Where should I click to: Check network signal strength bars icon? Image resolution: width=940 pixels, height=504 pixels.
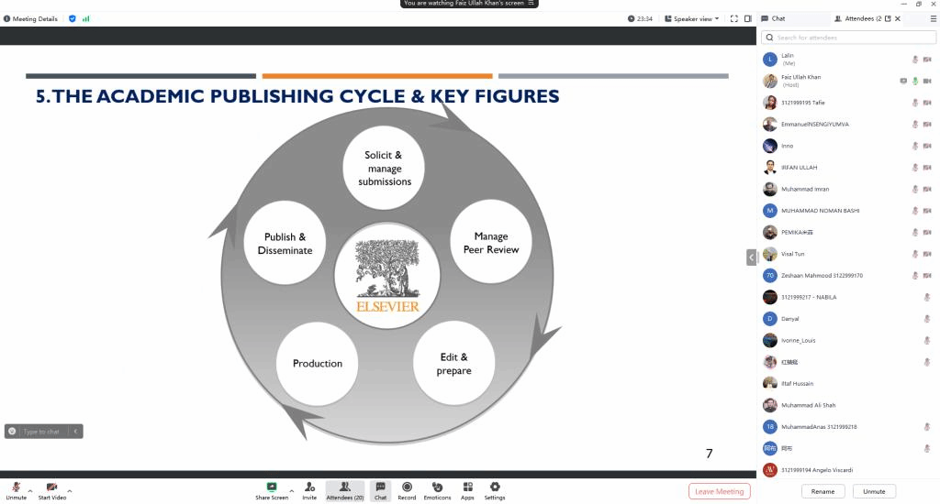pos(85,18)
